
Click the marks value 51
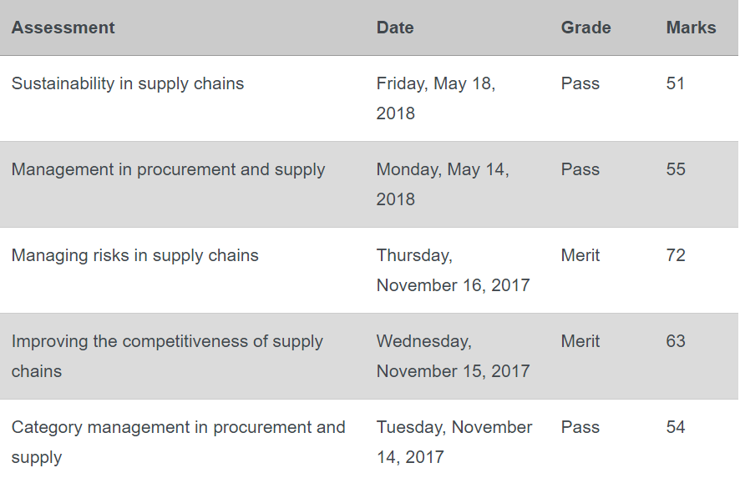point(675,83)
